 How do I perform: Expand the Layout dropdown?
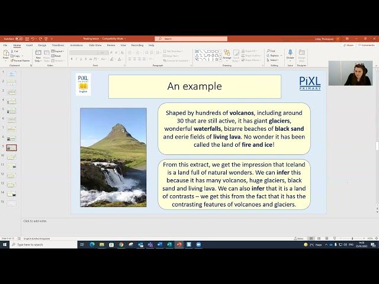[57, 51]
